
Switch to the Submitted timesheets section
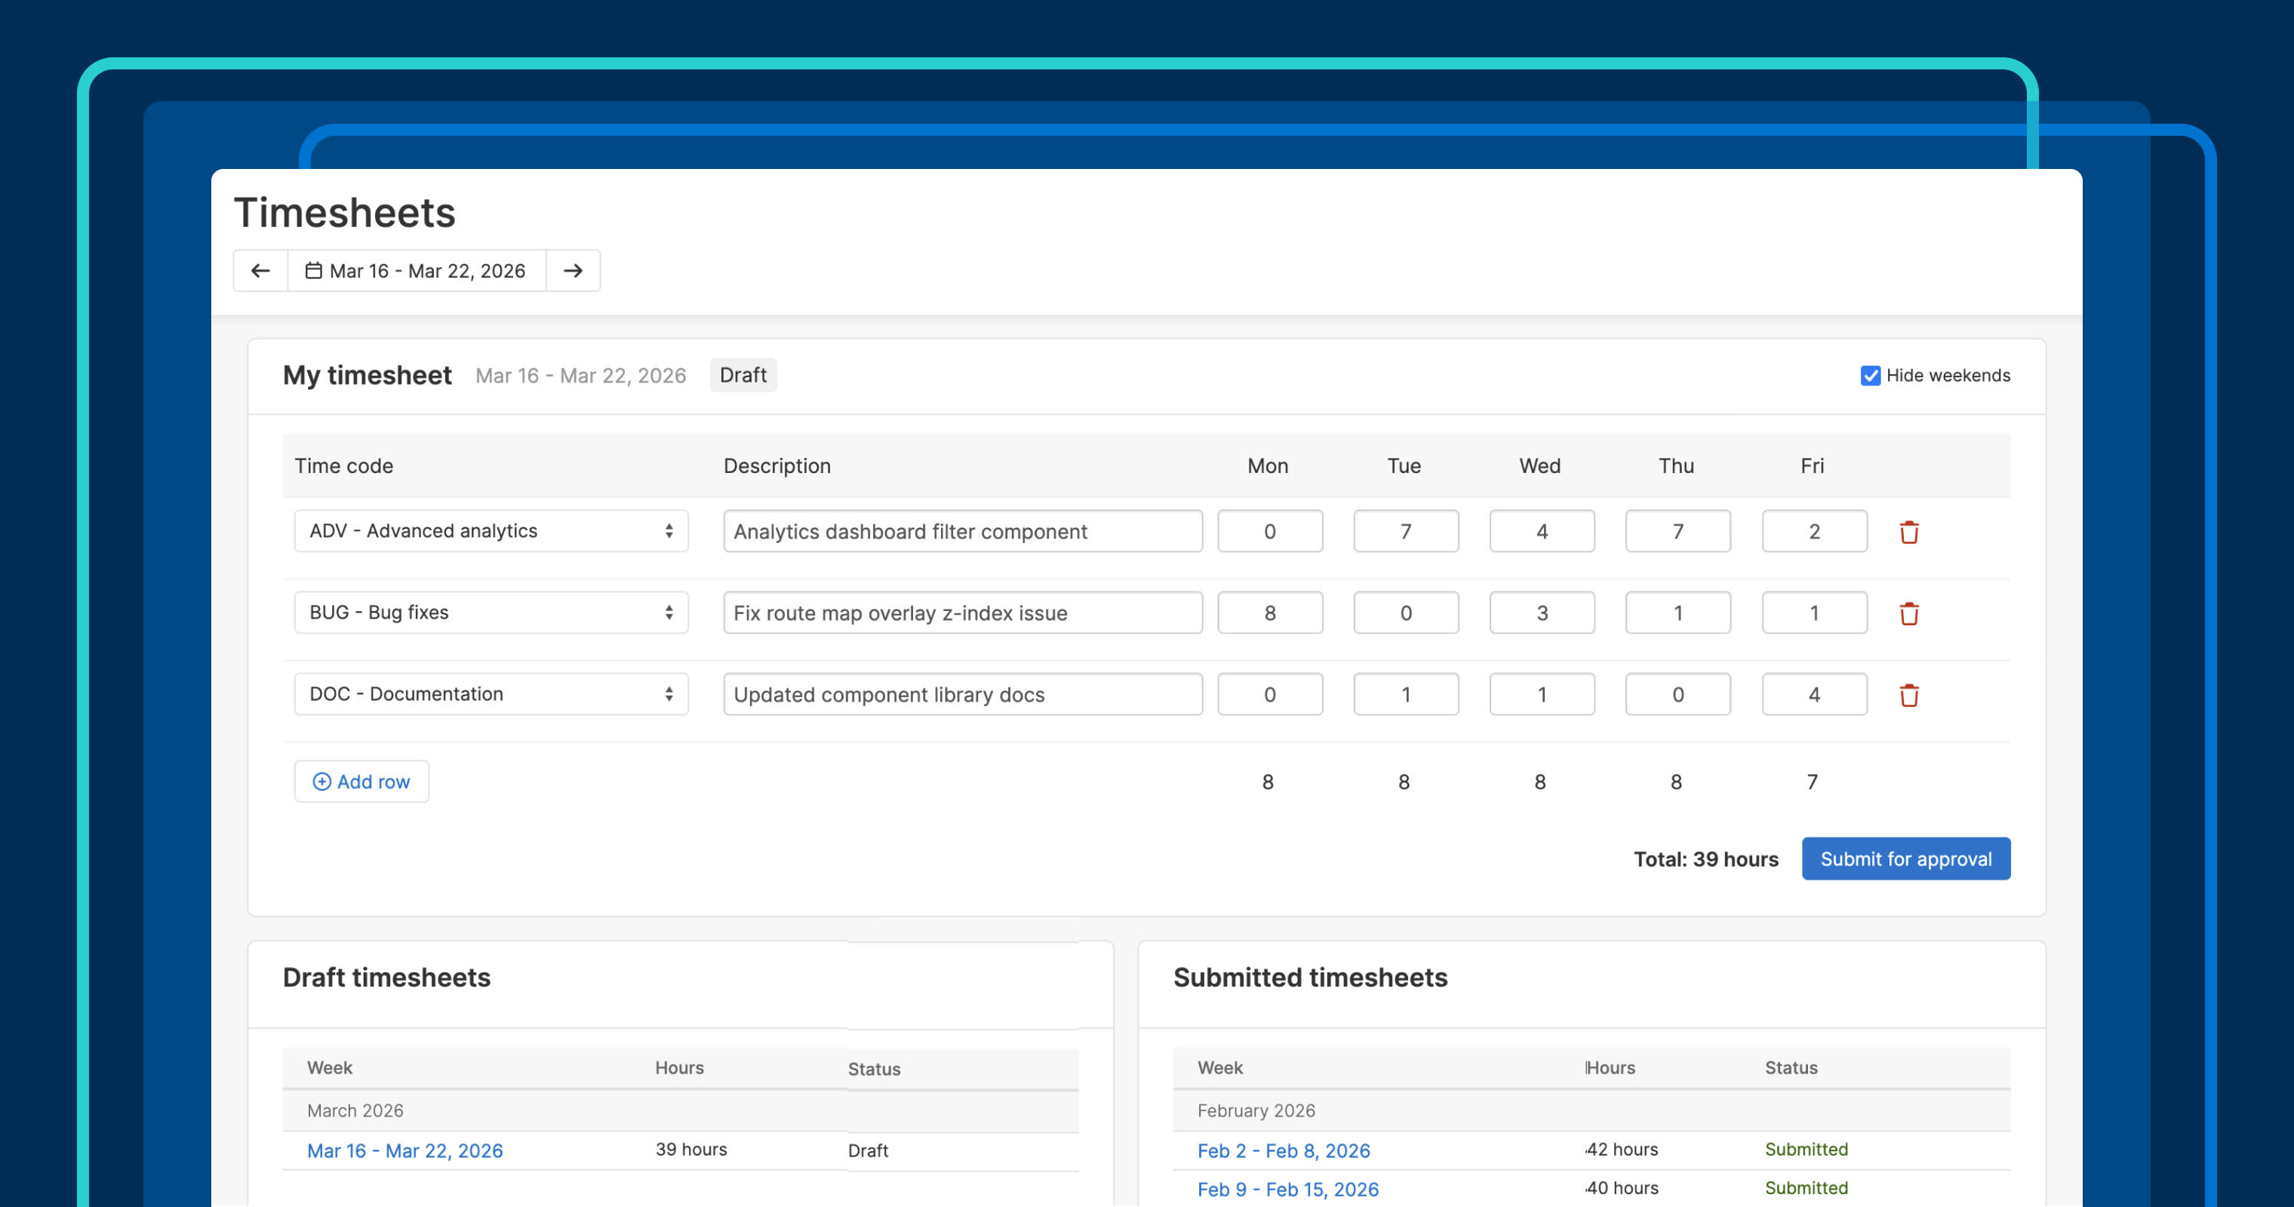1310,978
